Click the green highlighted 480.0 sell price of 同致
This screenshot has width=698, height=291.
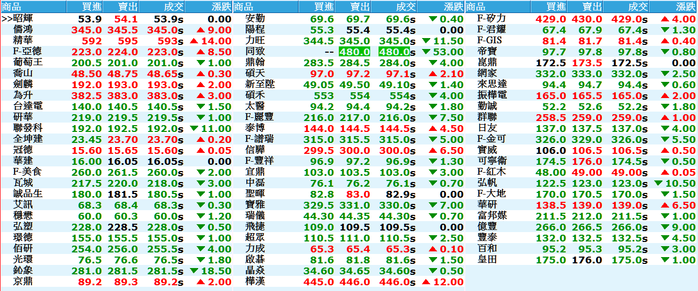point(354,52)
